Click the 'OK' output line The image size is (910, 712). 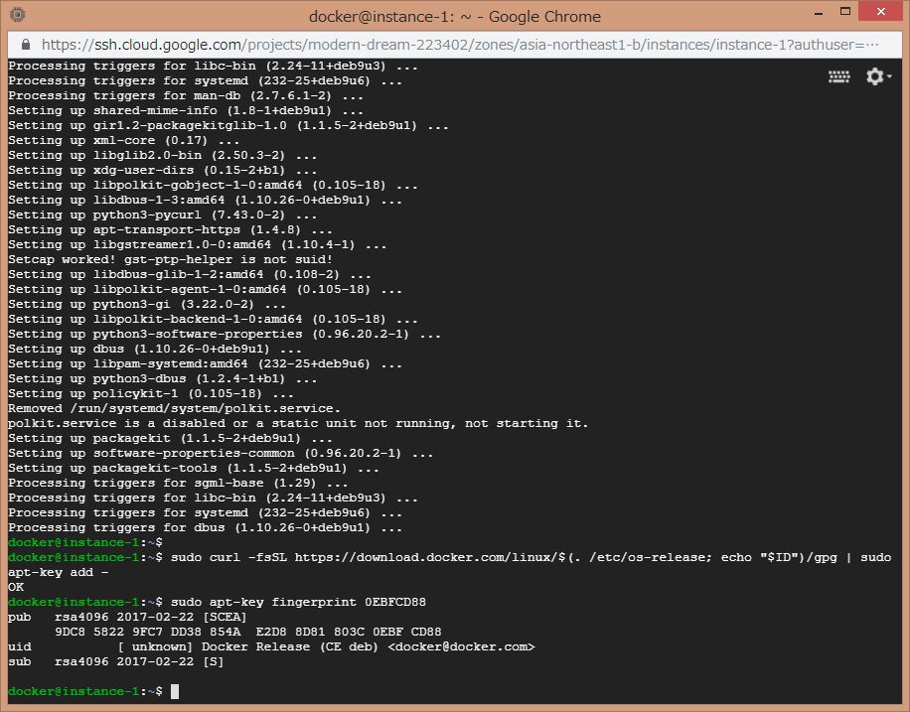[16, 587]
